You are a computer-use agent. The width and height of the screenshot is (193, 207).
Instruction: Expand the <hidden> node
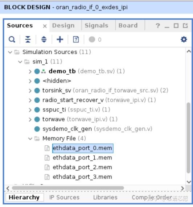[30, 81]
